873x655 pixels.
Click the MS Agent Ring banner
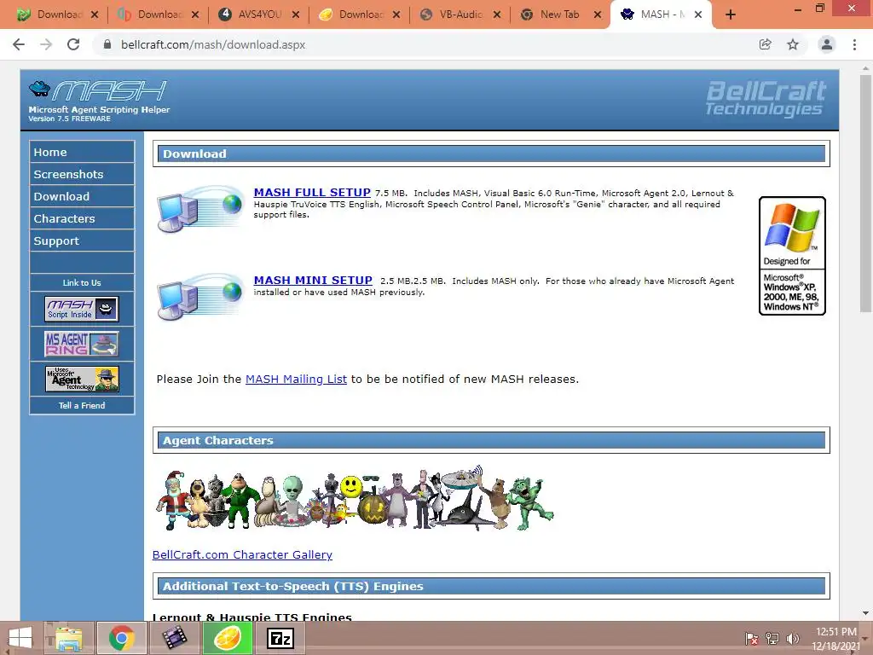82,344
